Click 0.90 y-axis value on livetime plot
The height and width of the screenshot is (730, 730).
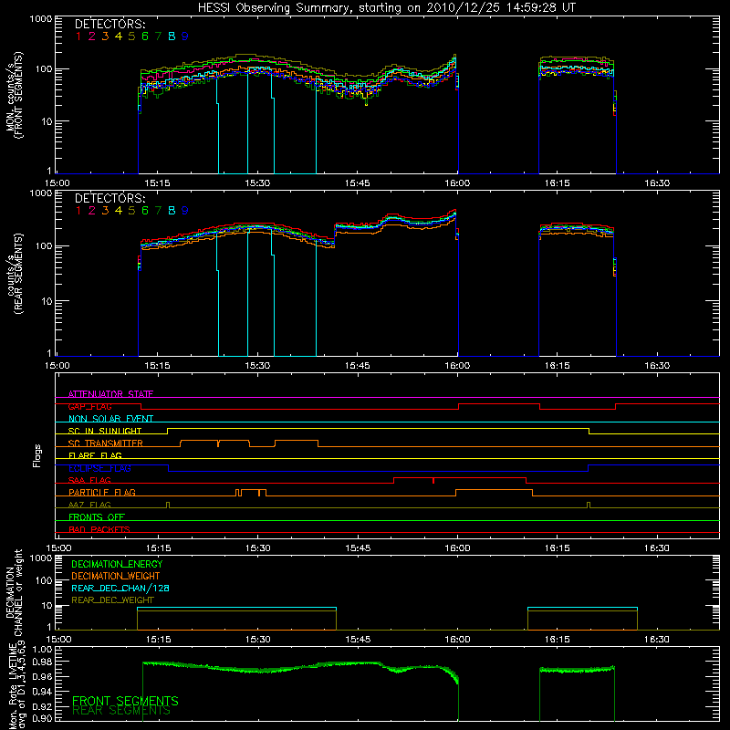pyautogui.click(x=42, y=719)
